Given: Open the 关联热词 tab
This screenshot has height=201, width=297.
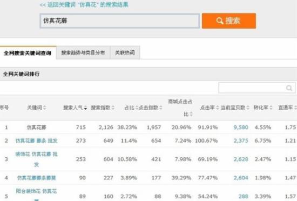Looking at the screenshot, I should click(125, 52).
